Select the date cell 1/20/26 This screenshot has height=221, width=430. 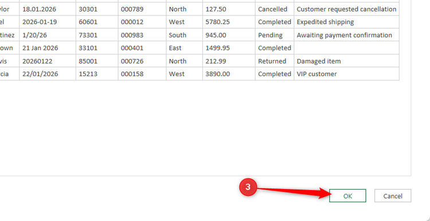tap(48, 35)
